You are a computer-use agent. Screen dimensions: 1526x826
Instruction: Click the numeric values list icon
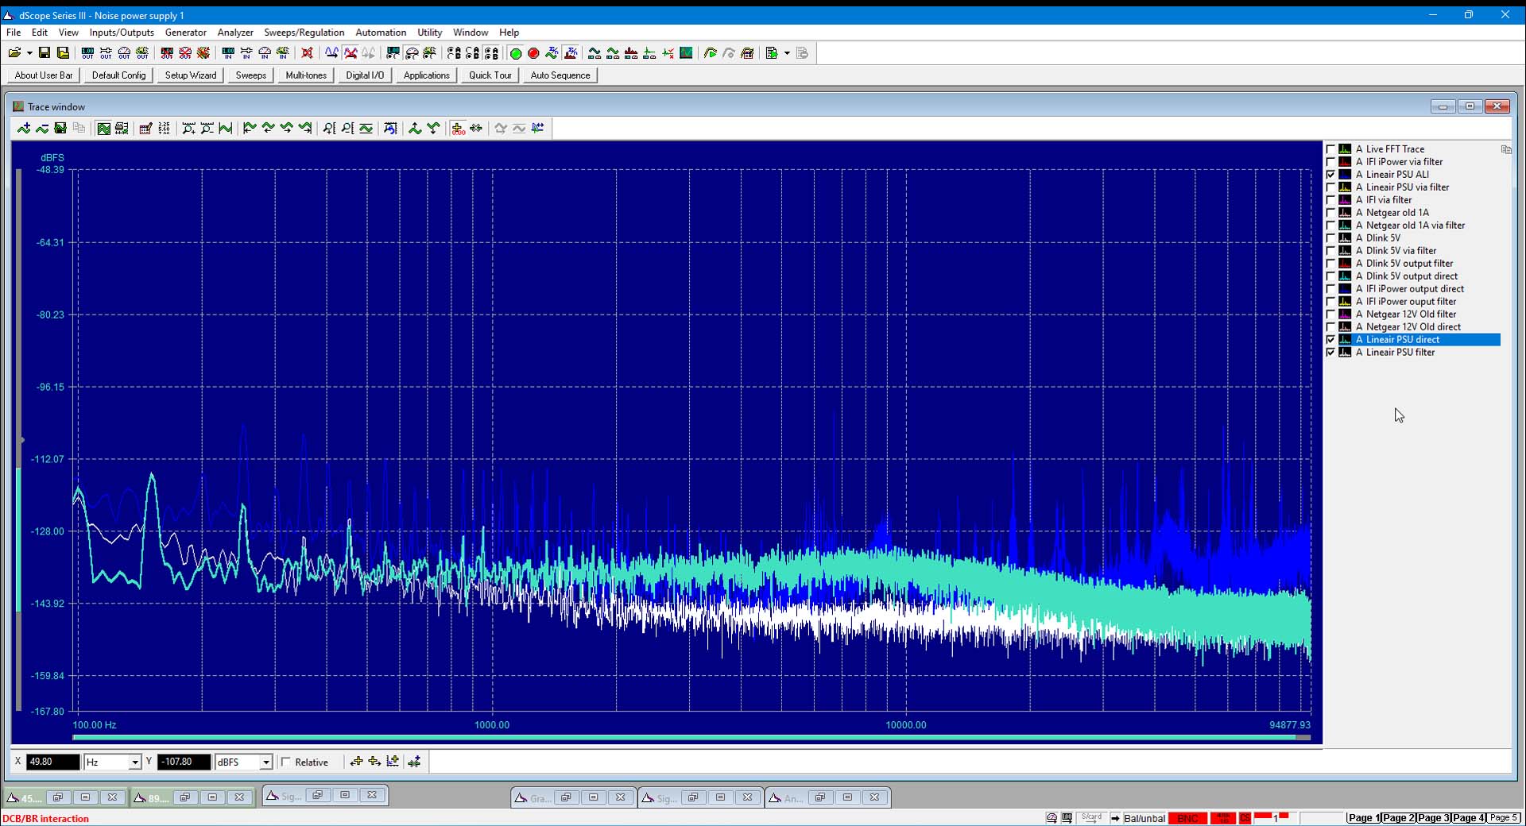(164, 128)
